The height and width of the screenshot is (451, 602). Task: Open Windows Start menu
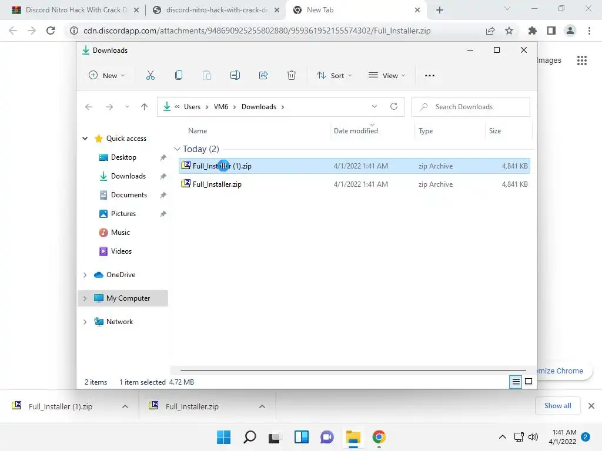224,437
